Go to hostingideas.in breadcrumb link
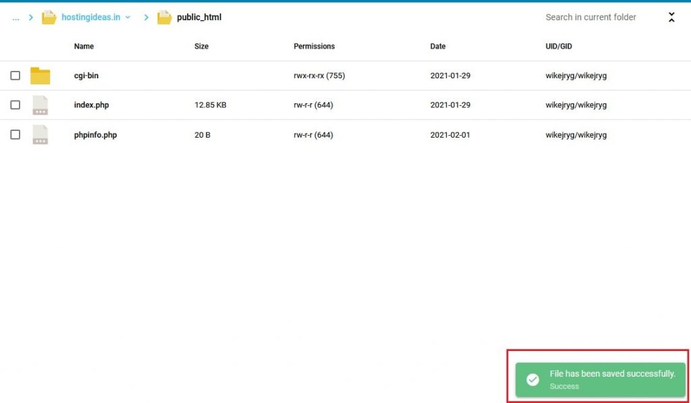This screenshot has width=691, height=403. click(91, 17)
